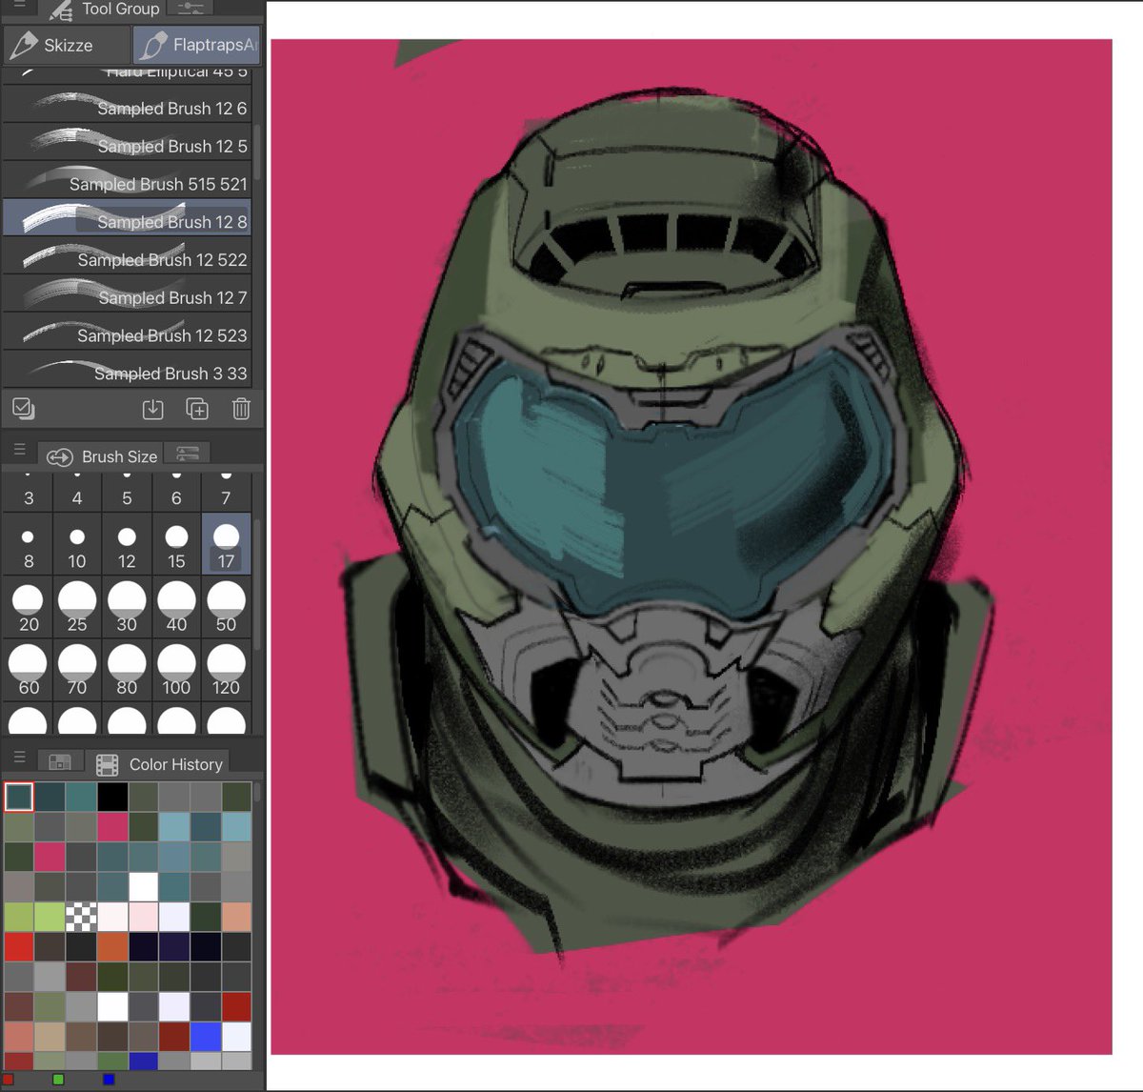Open the Brush Size panel hamburger menu
The width and height of the screenshot is (1143, 1092).
19,449
